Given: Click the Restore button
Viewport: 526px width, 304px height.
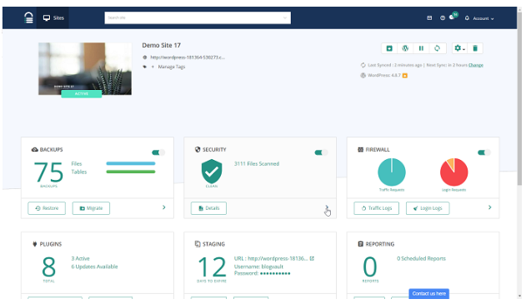Looking at the screenshot, I should pyautogui.click(x=47, y=208).
